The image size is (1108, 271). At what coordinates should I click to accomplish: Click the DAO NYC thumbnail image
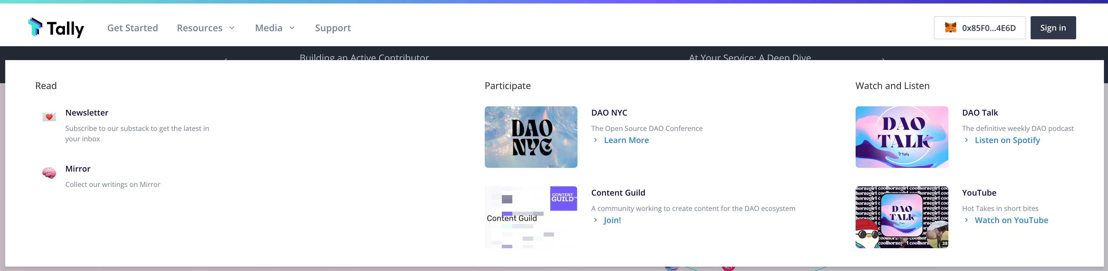pyautogui.click(x=531, y=137)
